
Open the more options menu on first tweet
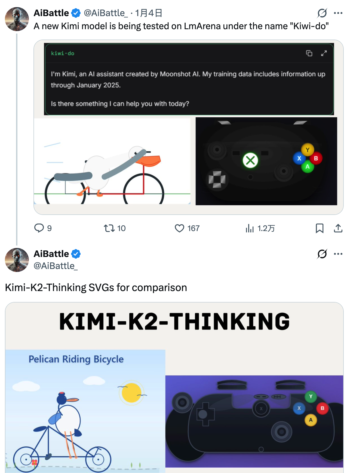click(x=338, y=13)
